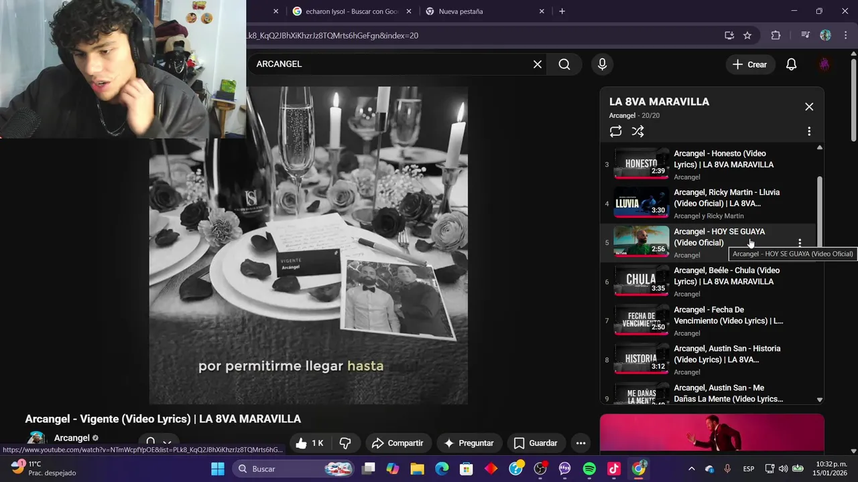Toggle playlist loop
The height and width of the screenshot is (482, 858).
click(x=615, y=131)
